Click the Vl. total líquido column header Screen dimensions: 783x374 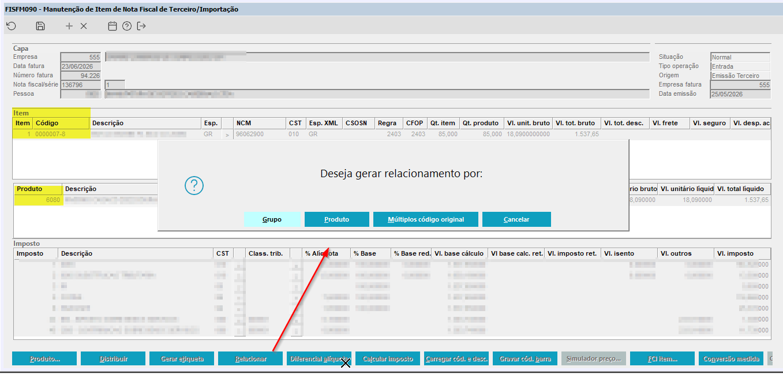tap(742, 189)
